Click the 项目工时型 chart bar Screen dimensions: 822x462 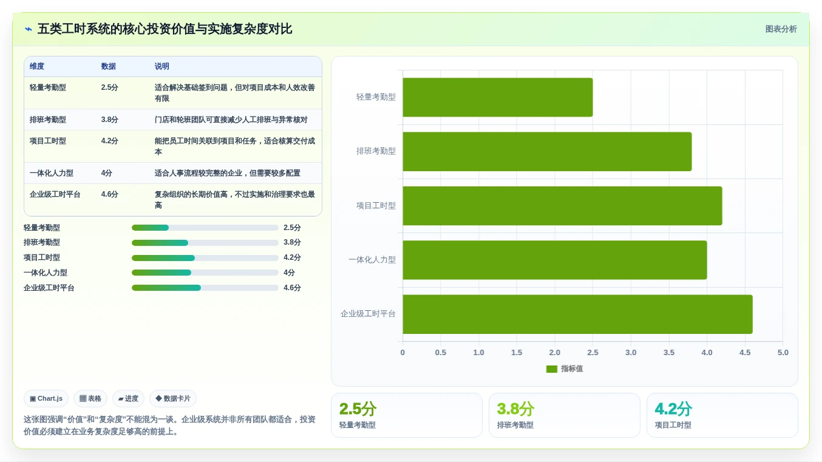click(x=562, y=206)
